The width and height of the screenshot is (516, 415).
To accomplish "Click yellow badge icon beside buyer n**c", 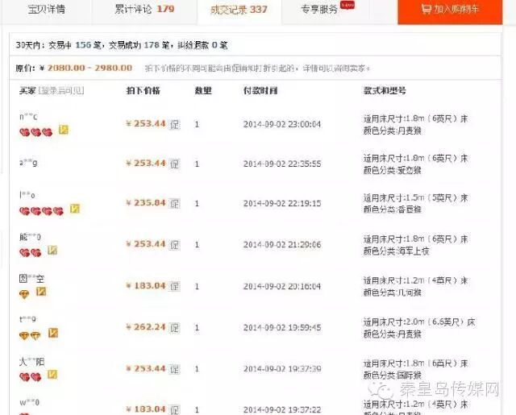I will click(x=64, y=130).
